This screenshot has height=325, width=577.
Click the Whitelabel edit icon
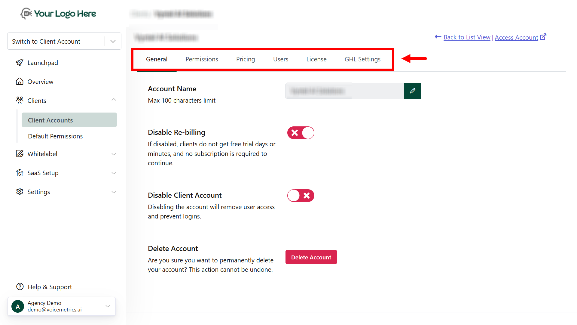(x=20, y=154)
